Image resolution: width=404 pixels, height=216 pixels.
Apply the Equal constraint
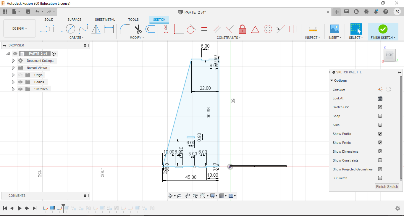coord(204,29)
